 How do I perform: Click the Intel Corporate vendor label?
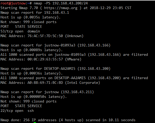[83, 83]
